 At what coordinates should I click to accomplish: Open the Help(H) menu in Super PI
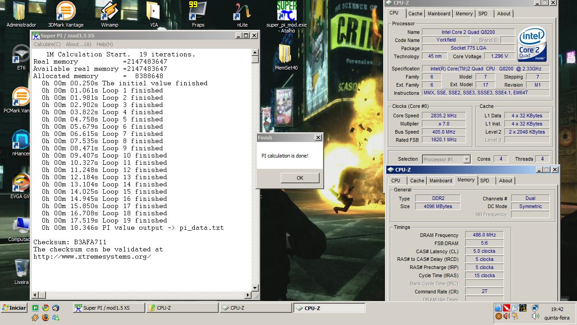pyautogui.click(x=105, y=44)
